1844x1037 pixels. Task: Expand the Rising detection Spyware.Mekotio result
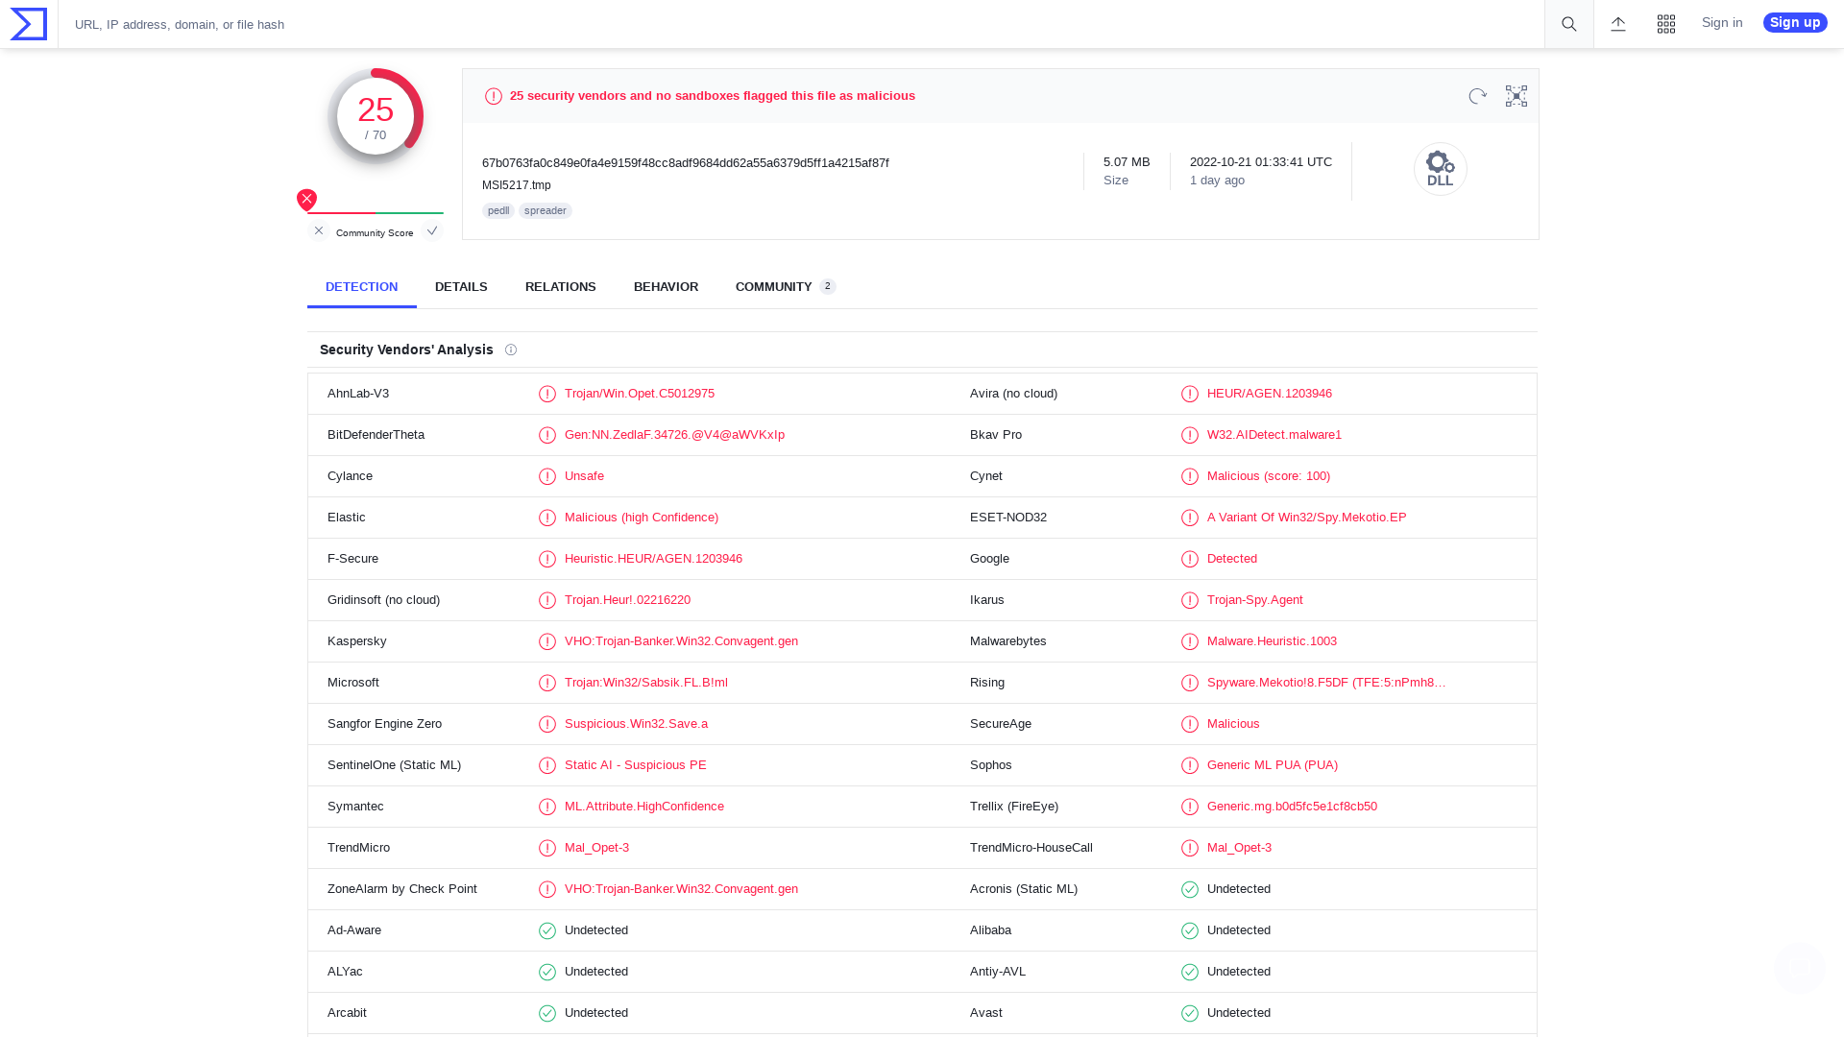tap(1326, 682)
